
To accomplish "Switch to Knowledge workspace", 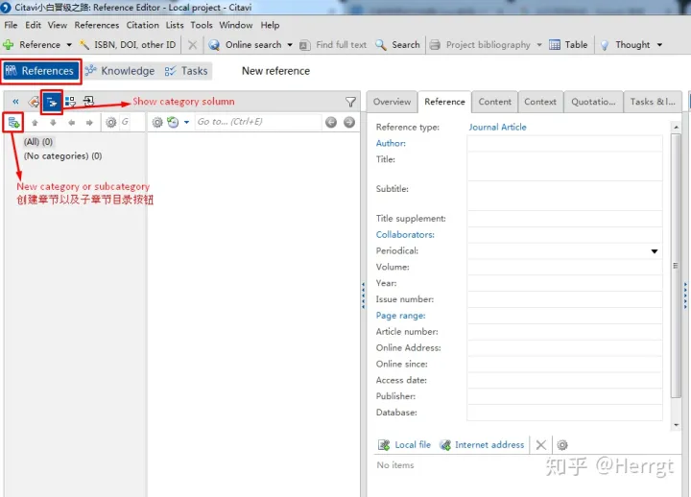I will [x=119, y=71].
